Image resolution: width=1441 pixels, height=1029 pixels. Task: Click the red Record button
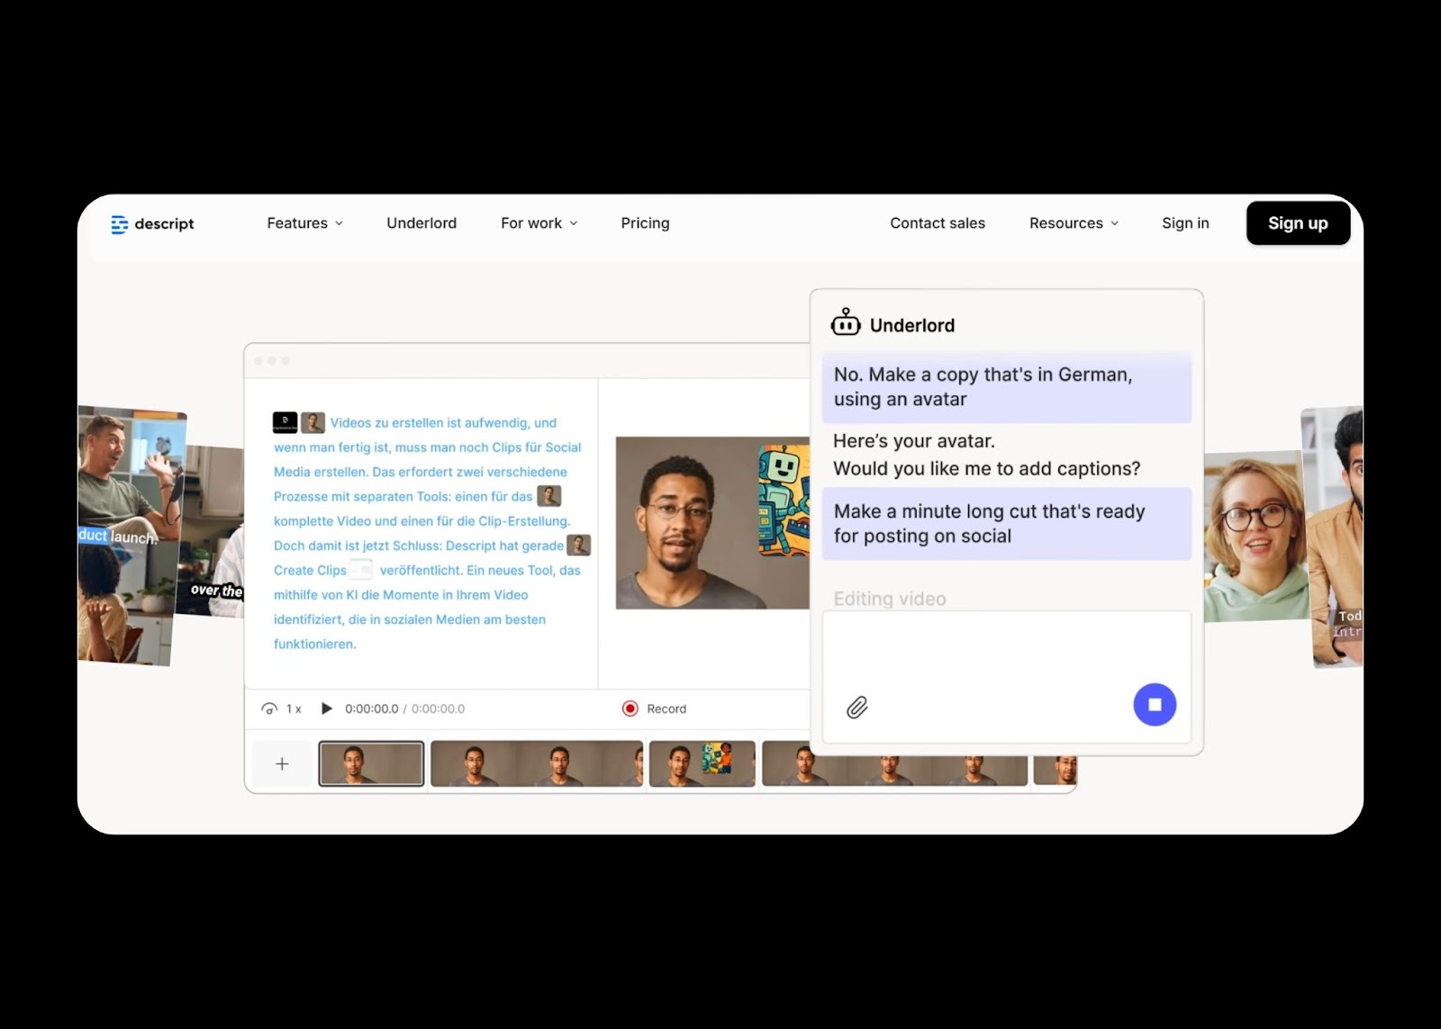(655, 709)
